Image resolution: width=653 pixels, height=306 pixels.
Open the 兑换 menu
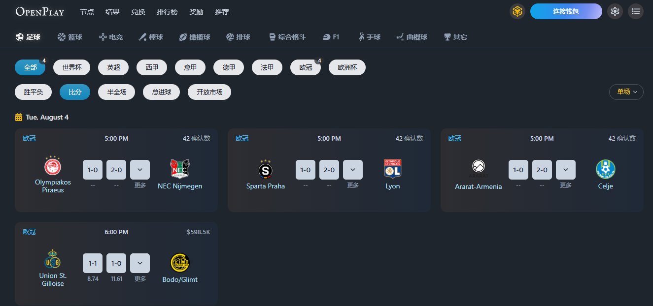(138, 12)
